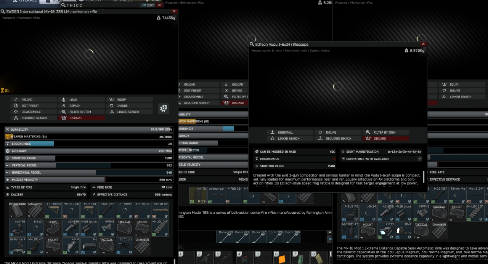
Task: Click FILTER BY ITEM in the EOTech Vudu window
Action: pyautogui.click(x=386, y=133)
